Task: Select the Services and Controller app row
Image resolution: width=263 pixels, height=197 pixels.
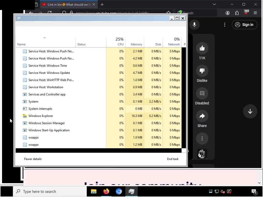Action: (x=99, y=94)
